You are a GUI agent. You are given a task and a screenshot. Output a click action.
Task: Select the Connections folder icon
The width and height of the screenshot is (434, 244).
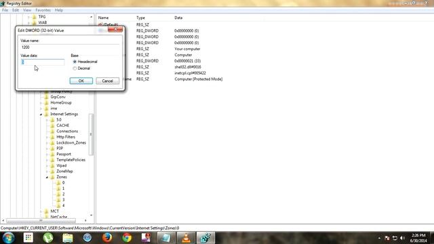coord(52,131)
